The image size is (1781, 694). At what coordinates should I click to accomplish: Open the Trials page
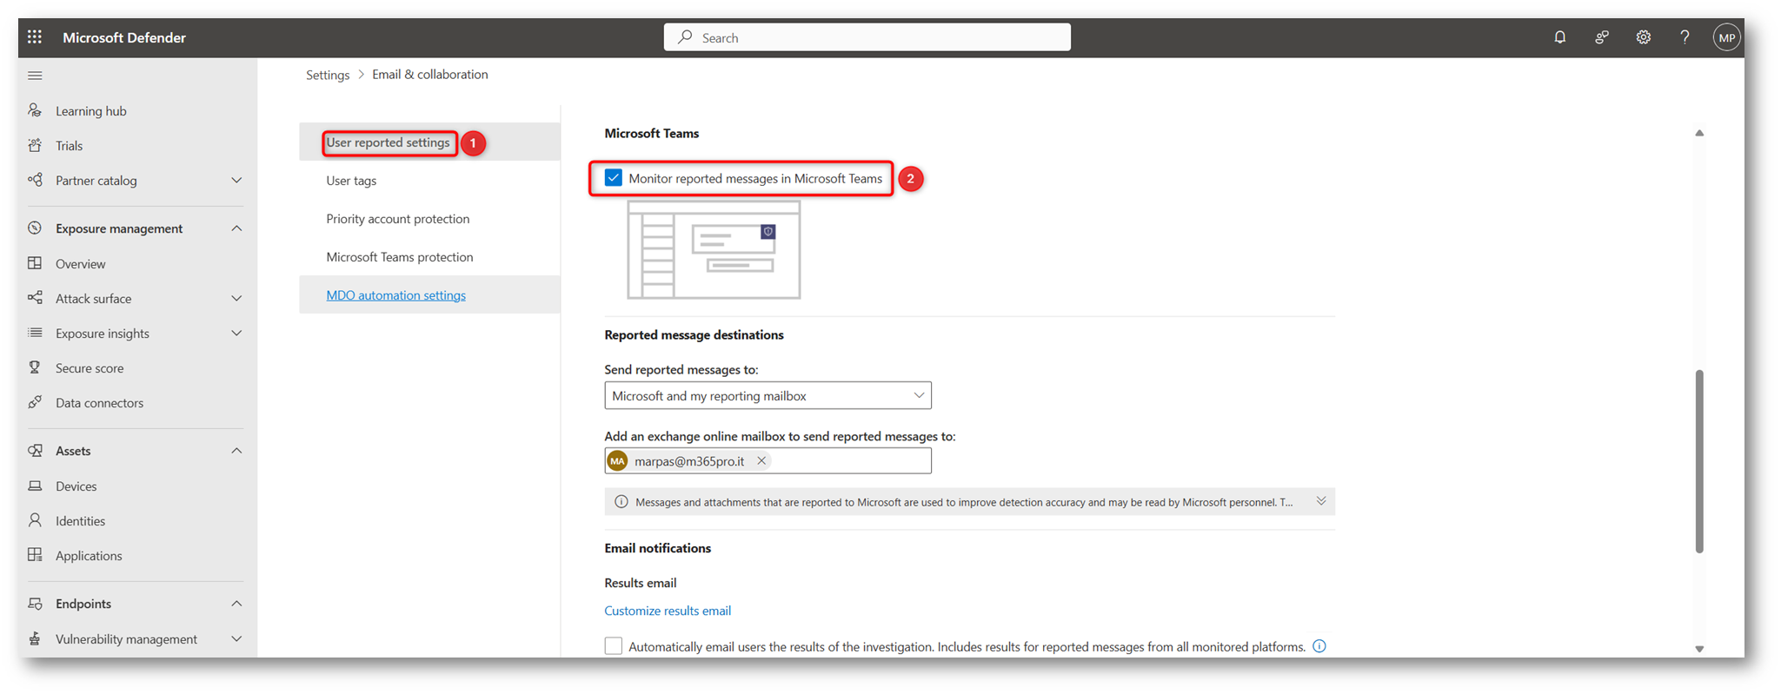[x=69, y=145]
